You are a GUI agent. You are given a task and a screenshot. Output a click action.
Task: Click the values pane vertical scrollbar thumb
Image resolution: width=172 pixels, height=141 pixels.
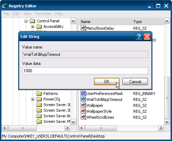tap(167, 98)
